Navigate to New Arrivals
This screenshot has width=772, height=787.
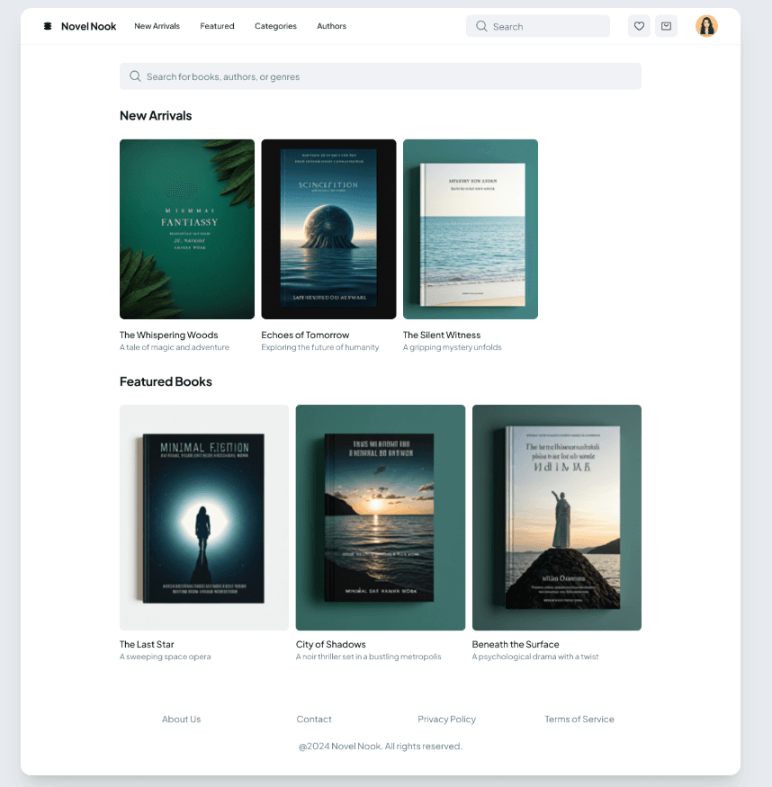[157, 26]
